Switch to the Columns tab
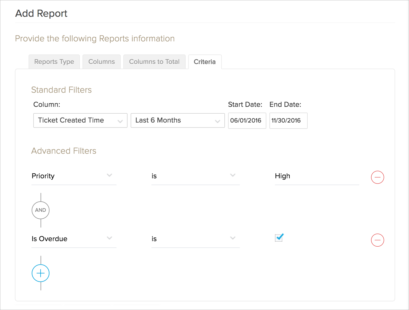 point(102,62)
